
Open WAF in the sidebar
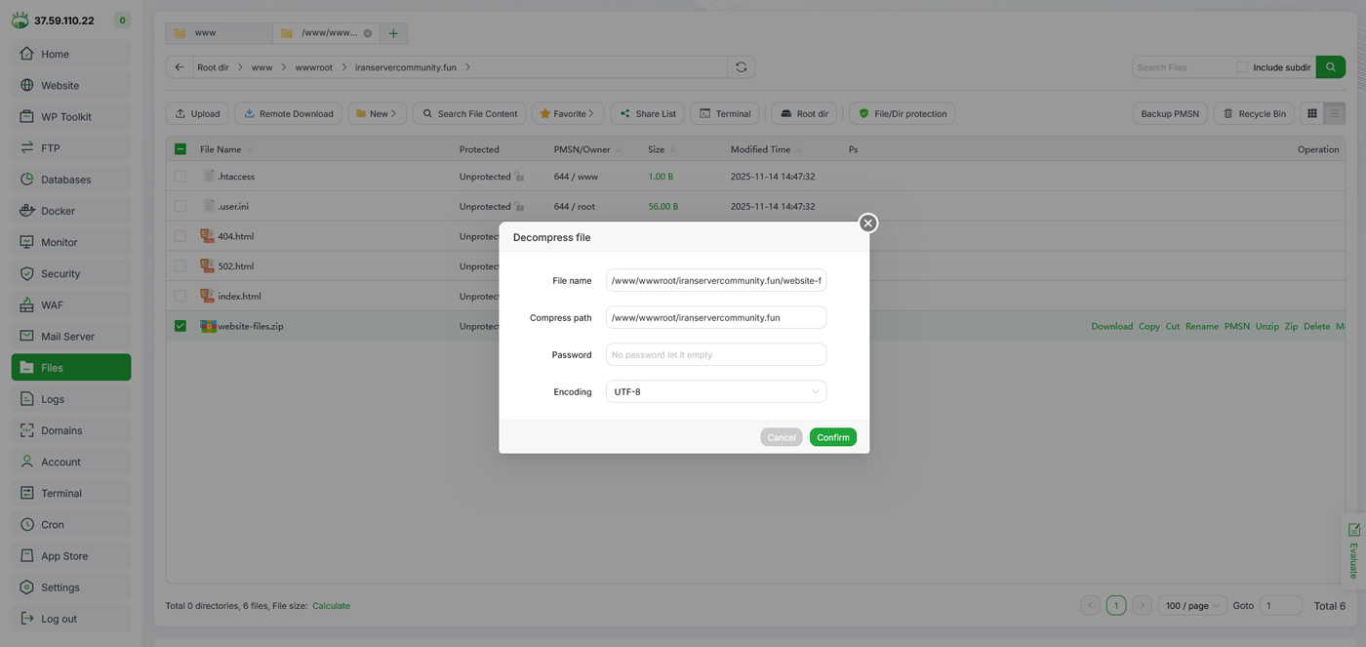52,305
